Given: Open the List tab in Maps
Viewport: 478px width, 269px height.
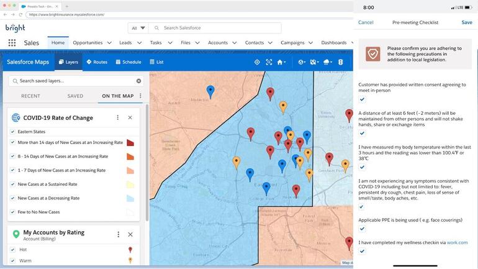Looking at the screenshot, I should pos(156,62).
